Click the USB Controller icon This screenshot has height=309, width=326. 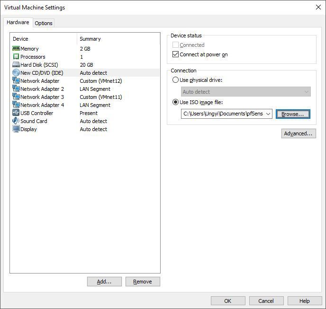16,113
